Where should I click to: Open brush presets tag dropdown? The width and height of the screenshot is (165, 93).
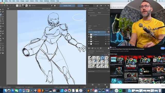(x=96, y=55)
